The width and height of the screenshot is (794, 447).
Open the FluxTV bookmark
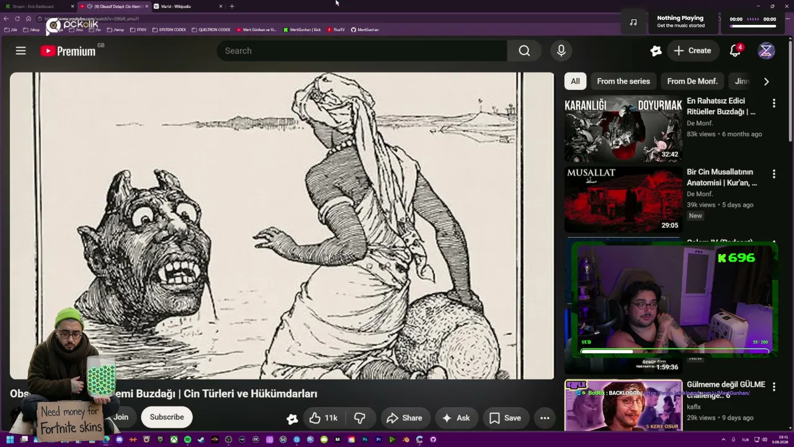pos(336,30)
